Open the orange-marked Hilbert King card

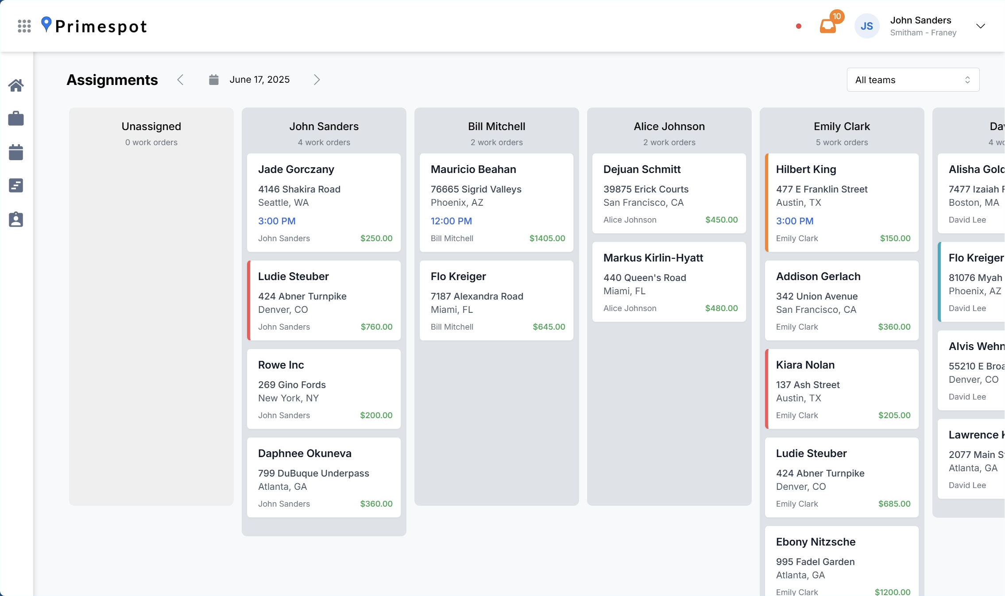(842, 203)
